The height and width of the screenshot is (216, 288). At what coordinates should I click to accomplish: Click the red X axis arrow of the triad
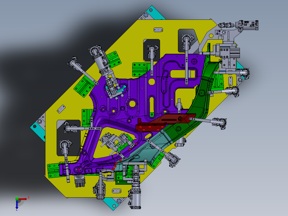tap(22, 199)
